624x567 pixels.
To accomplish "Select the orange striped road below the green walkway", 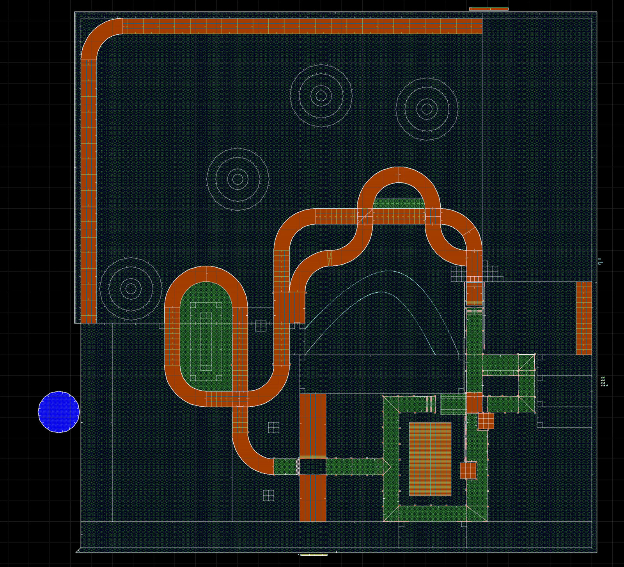I will [313, 498].
